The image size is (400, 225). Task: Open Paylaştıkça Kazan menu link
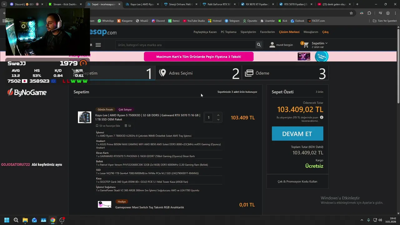(x=205, y=32)
